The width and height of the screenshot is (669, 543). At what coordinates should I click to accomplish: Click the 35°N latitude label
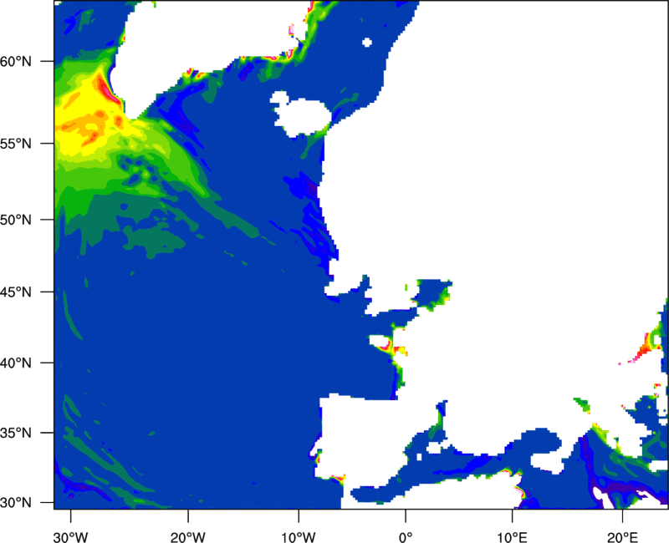pyautogui.click(x=16, y=433)
